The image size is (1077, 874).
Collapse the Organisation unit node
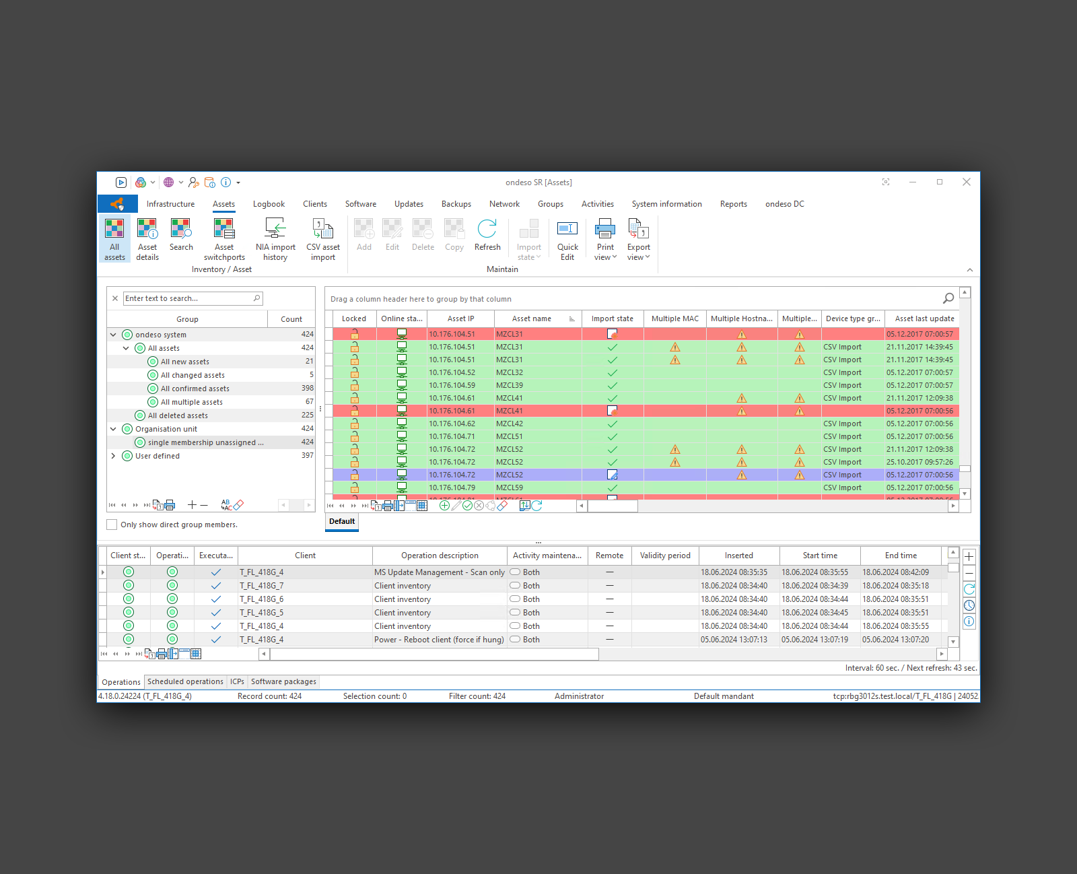[113, 429]
